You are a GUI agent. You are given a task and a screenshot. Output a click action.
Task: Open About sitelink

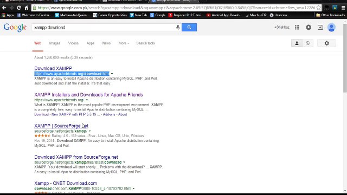123,114
